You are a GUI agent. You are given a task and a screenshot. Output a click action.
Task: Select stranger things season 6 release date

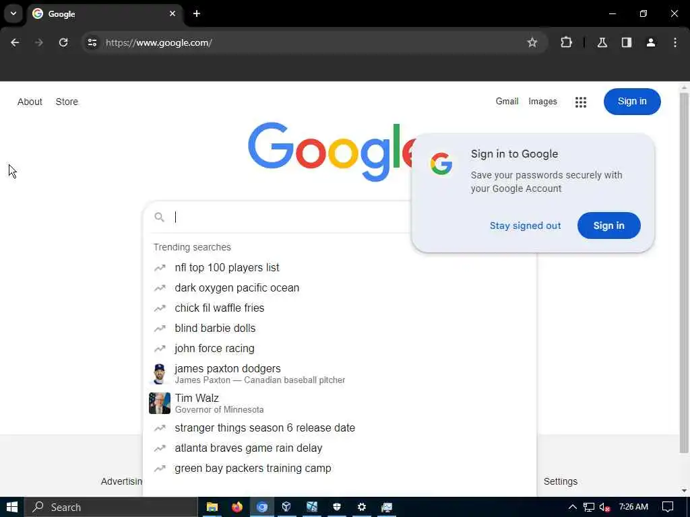point(340,427)
